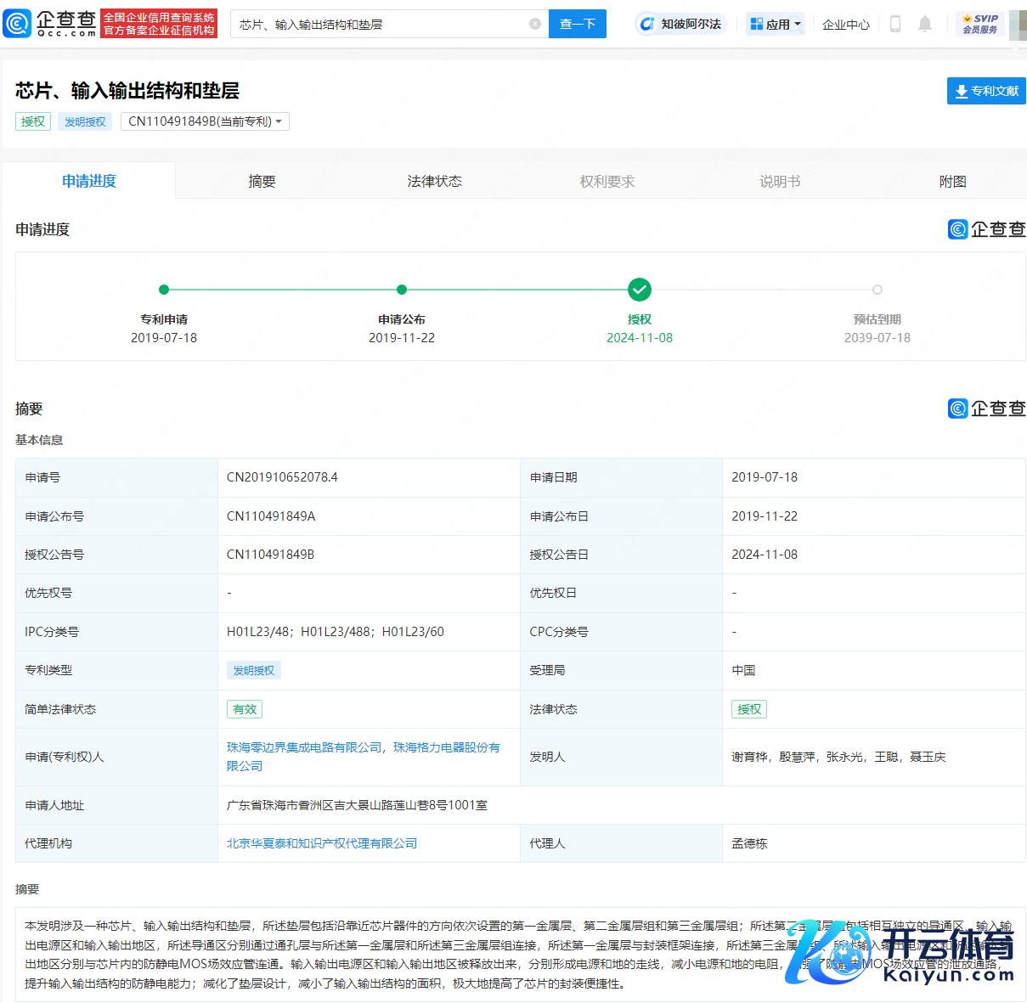Viewport: 1027px width, 1003px height.
Task: Clear the search box text
Action: (x=535, y=24)
